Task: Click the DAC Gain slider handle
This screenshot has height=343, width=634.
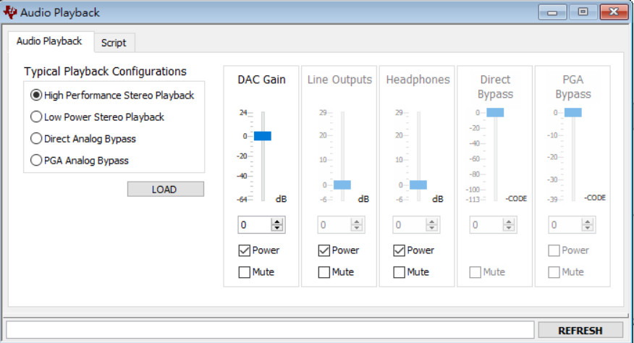Action: click(x=263, y=136)
